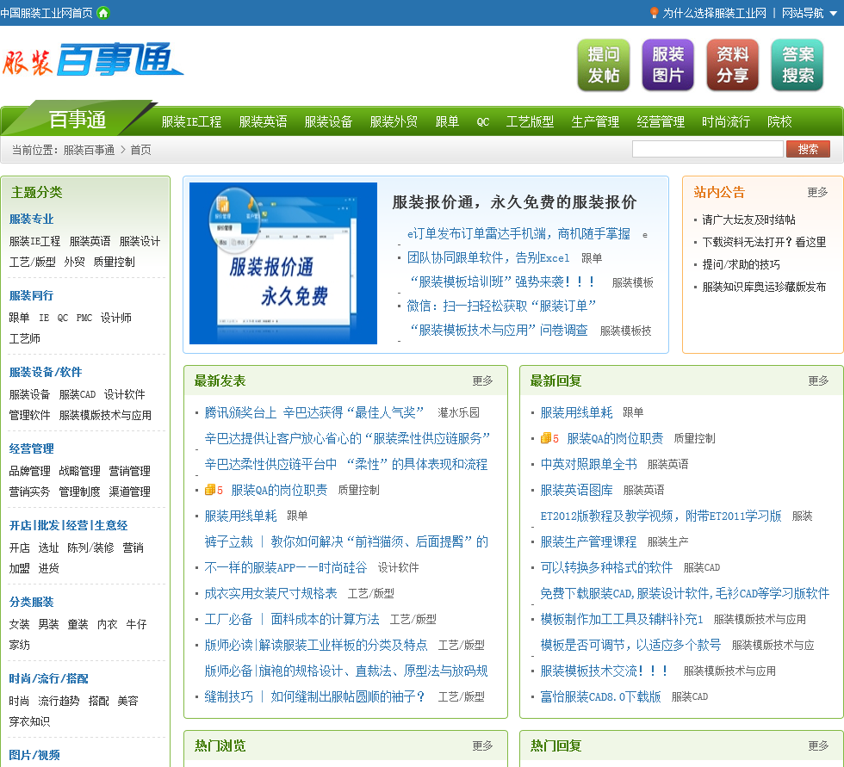Click the 服装百事通 logo
The height and width of the screenshot is (767, 844).
(93, 59)
